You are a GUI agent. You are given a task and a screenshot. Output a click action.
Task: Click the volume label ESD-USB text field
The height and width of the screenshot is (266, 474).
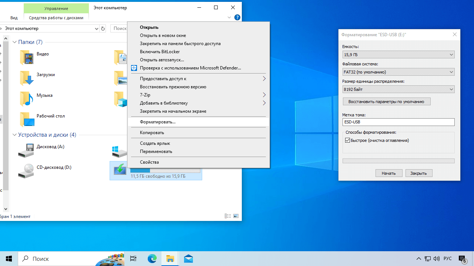pos(398,122)
